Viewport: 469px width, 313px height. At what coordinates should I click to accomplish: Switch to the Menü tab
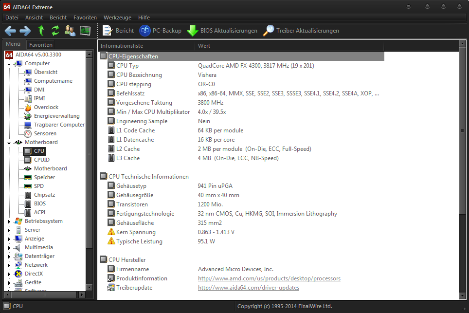tap(14, 44)
